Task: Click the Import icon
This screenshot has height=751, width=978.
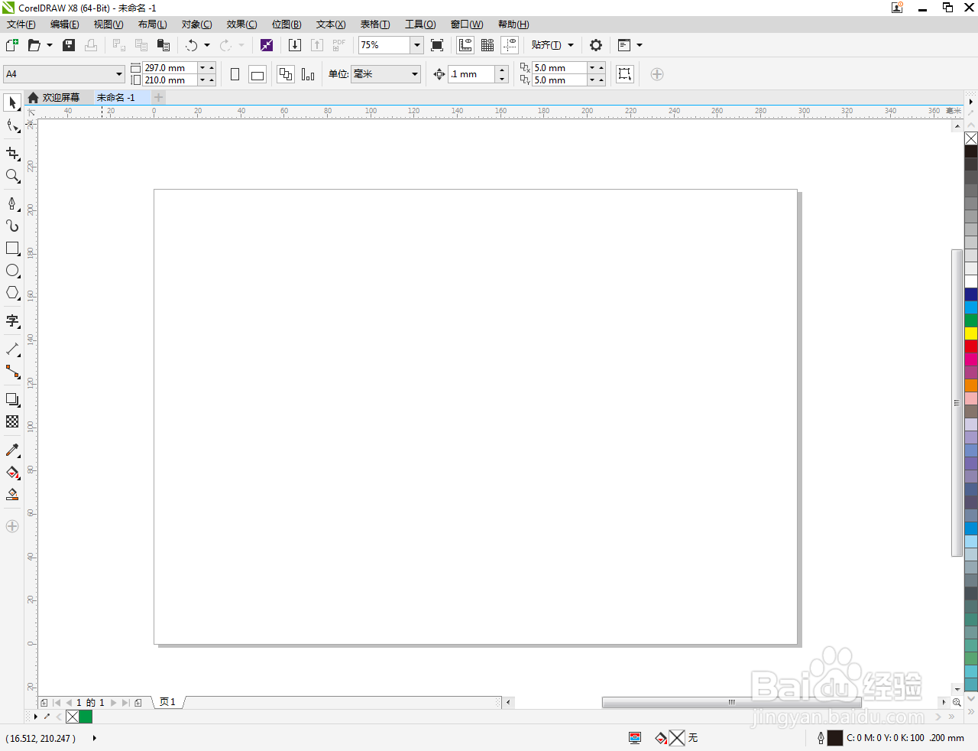Action: (295, 45)
